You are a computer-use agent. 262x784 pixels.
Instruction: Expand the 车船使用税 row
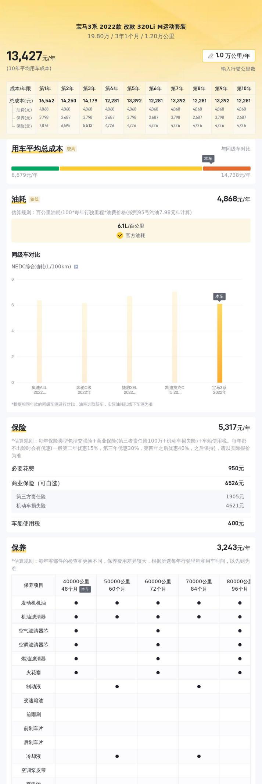pos(131,523)
